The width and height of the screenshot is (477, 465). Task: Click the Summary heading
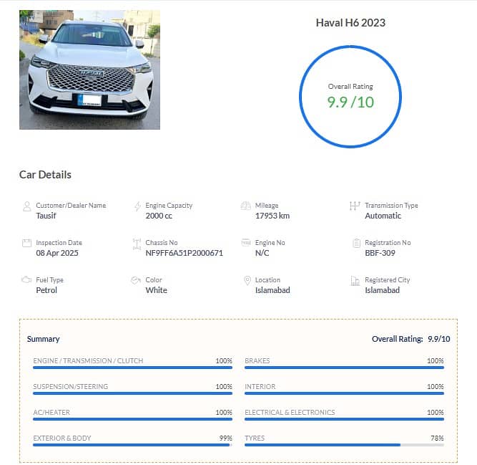[43, 339]
